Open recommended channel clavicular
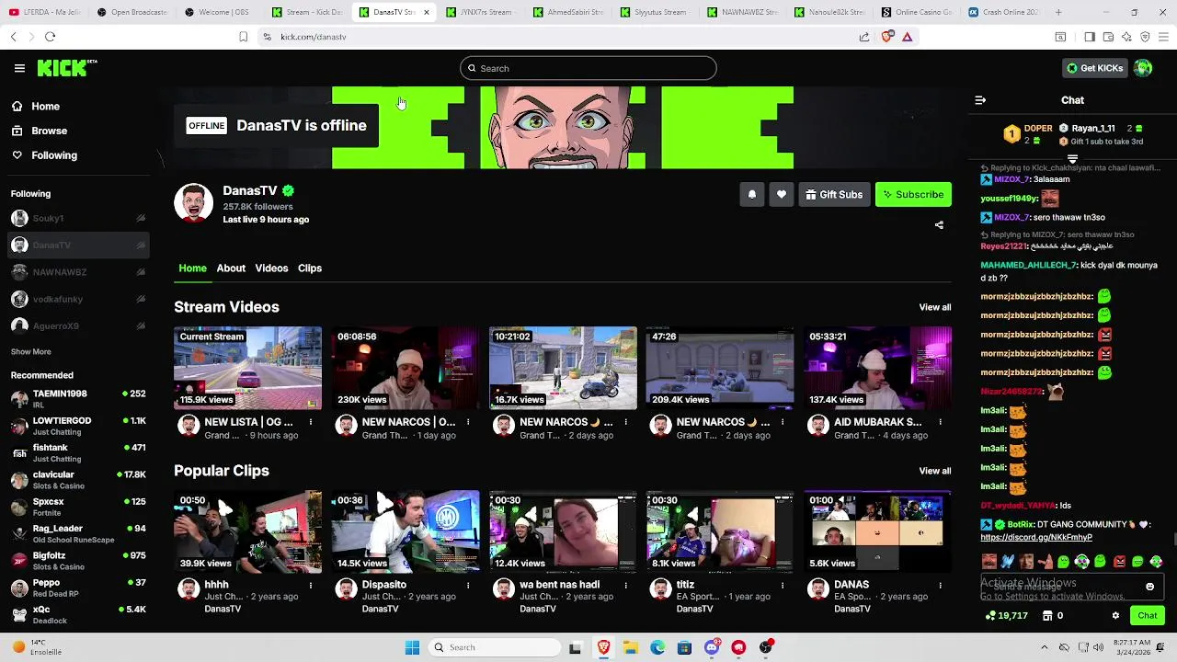 tap(78, 480)
